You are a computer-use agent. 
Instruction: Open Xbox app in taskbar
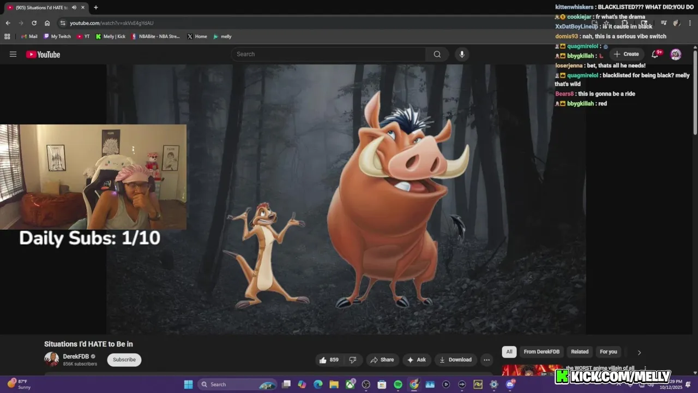350,384
